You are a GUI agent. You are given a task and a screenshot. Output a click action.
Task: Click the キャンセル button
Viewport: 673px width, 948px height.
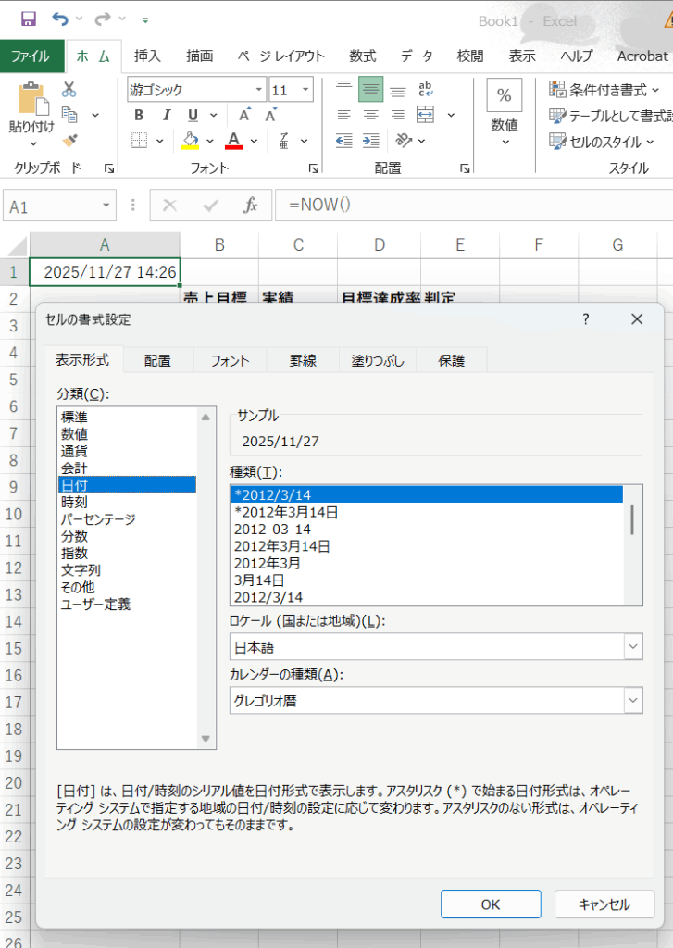(x=604, y=904)
